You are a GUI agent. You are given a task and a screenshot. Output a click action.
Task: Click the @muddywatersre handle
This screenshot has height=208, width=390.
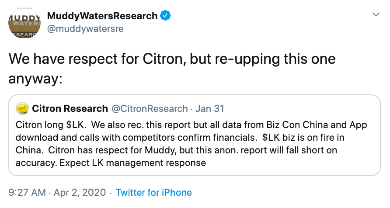pos(85,29)
